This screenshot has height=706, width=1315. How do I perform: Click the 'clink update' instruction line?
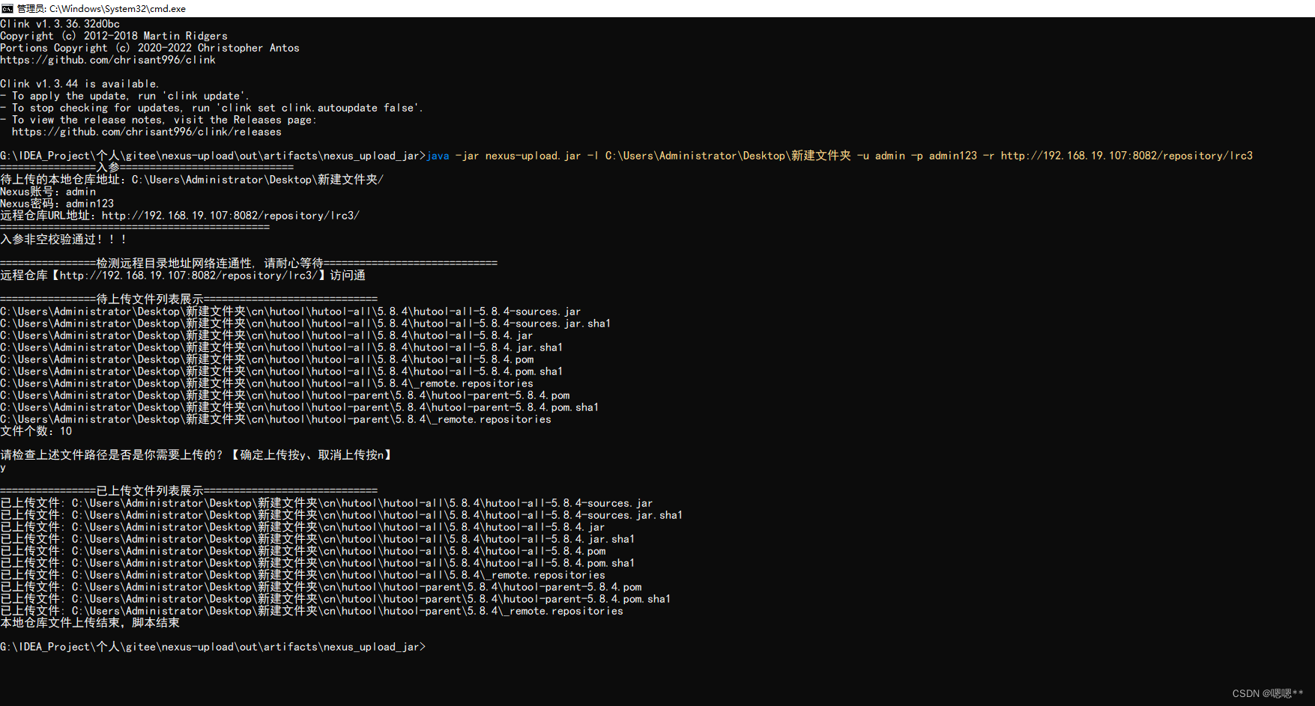click(x=124, y=96)
